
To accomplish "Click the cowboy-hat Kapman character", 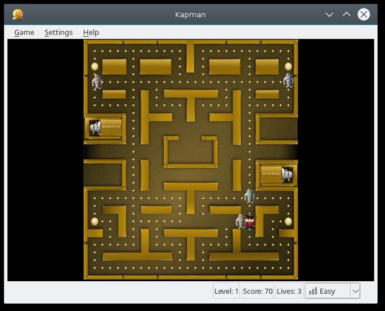I will 250,221.
